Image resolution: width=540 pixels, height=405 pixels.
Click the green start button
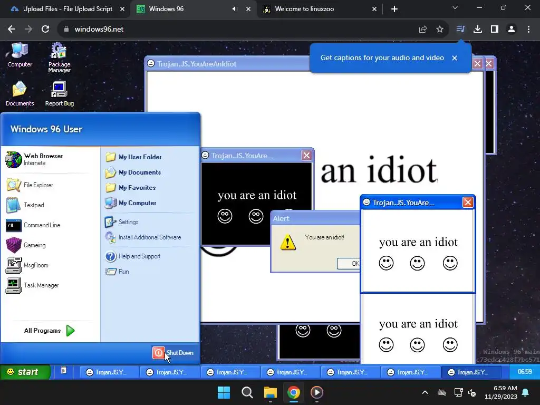pyautogui.click(x=25, y=372)
